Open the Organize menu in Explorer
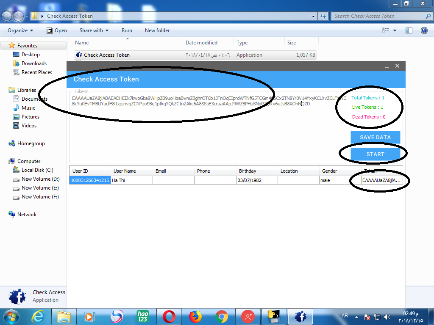 [20, 30]
